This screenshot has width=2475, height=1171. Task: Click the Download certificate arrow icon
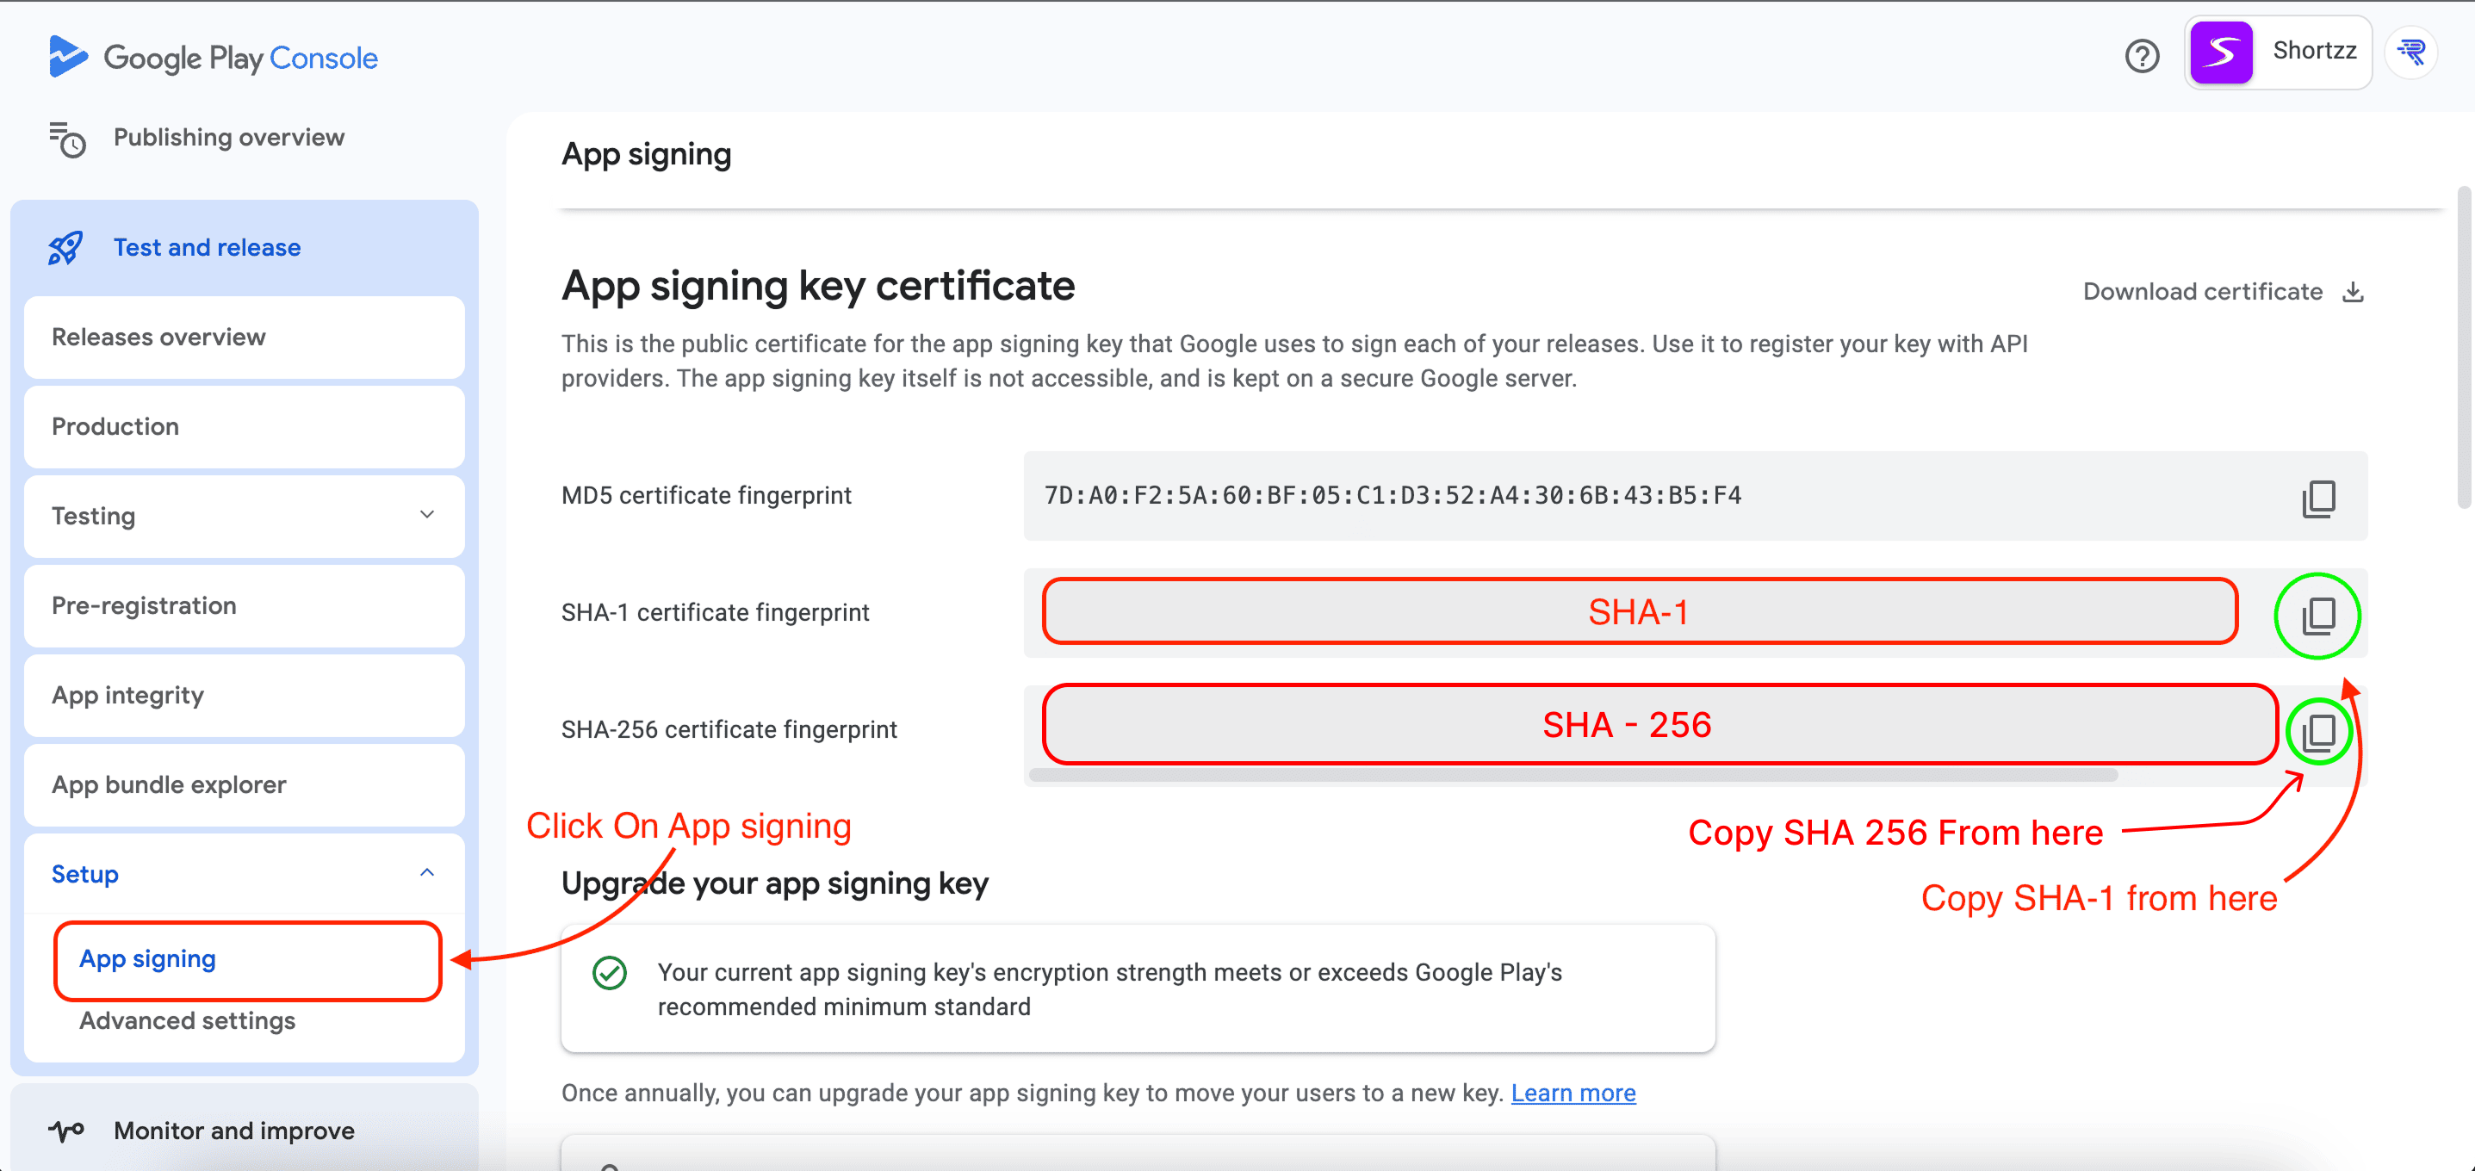(x=2353, y=292)
